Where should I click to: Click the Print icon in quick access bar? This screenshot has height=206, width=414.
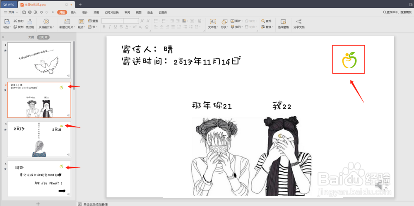coord(30,12)
